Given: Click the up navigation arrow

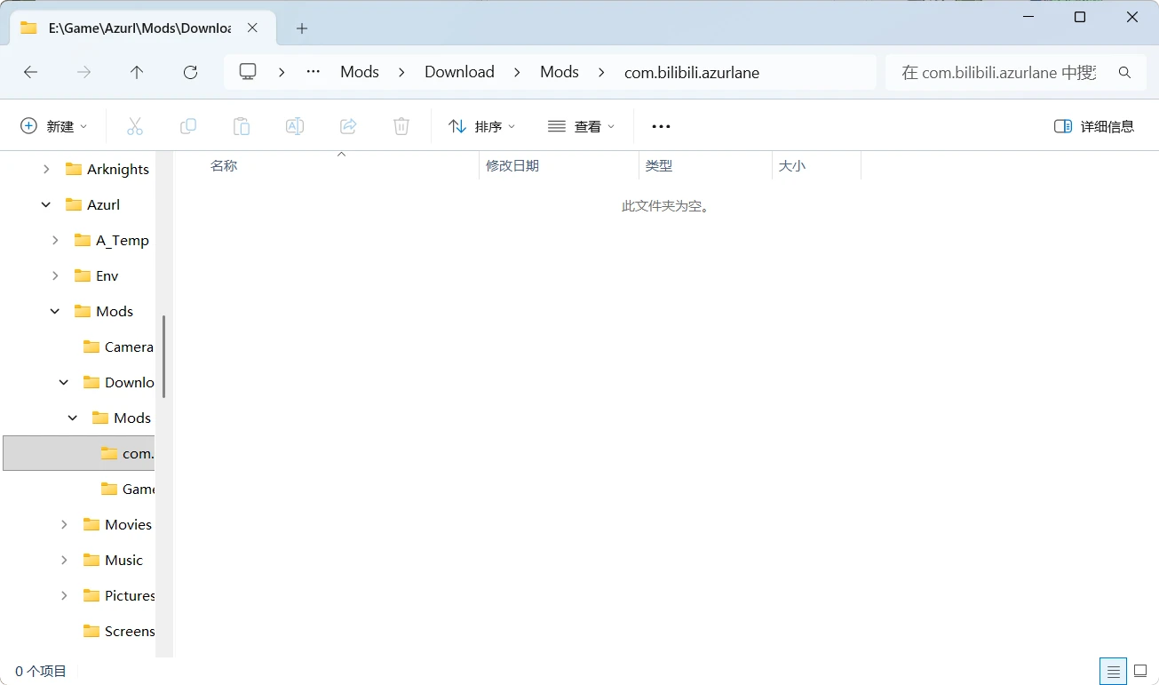Looking at the screenshot, I should [x=137, y=72].
